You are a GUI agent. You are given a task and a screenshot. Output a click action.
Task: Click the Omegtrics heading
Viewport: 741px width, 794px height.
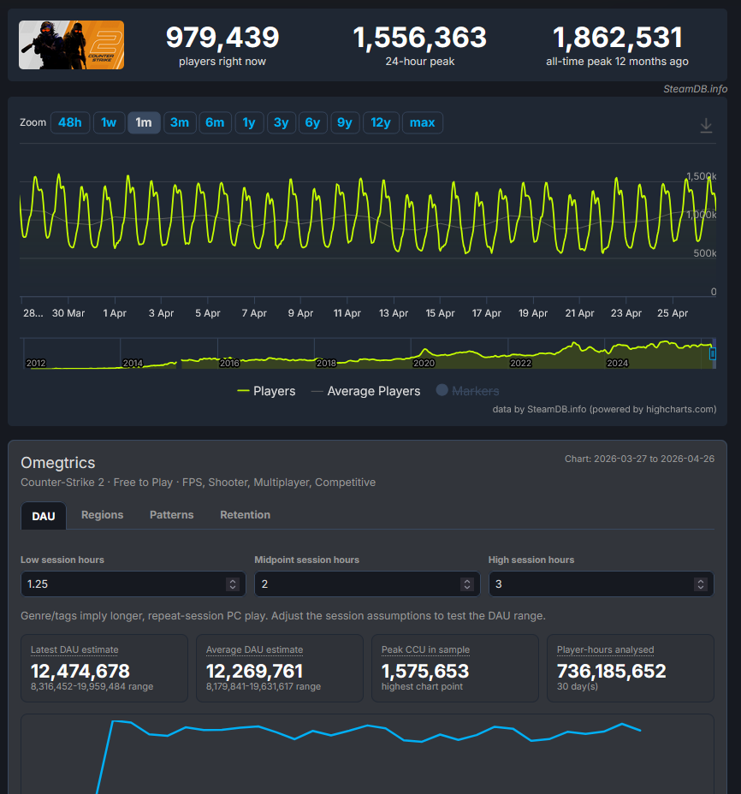[57, 463]
